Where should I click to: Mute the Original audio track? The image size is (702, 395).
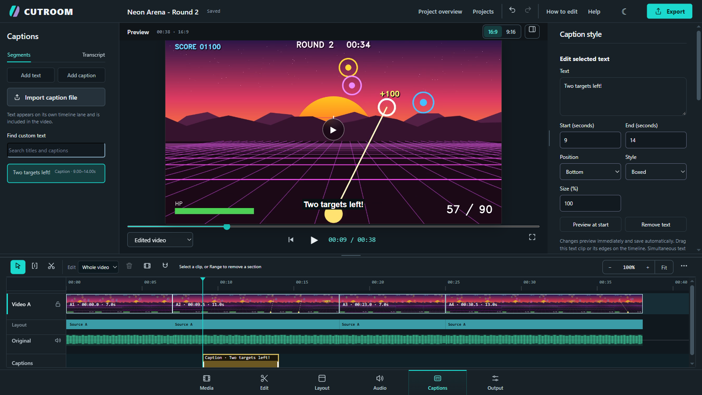coord(58,341)
